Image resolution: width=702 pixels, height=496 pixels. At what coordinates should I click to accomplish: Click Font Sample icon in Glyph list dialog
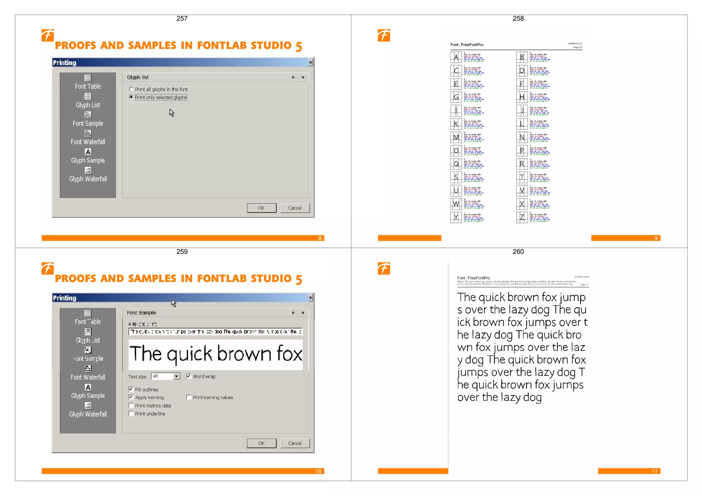pyautogui.click(x=88, y=115)
